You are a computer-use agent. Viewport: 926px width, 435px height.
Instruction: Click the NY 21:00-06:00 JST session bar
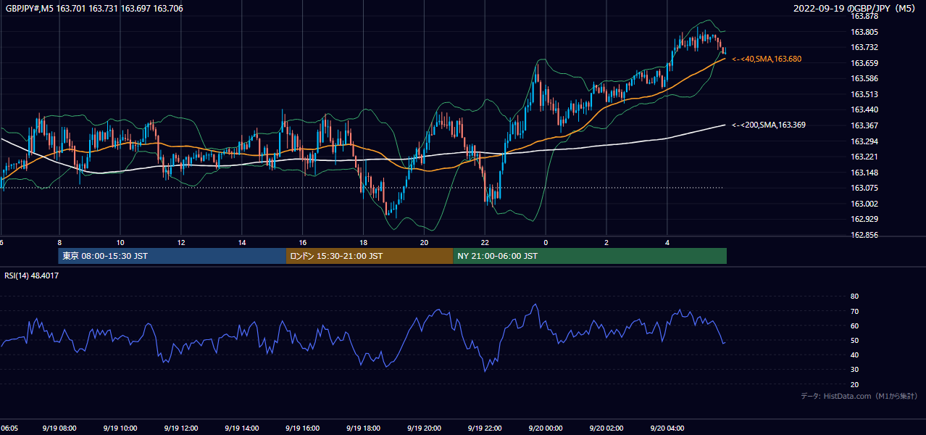[590, 256]
